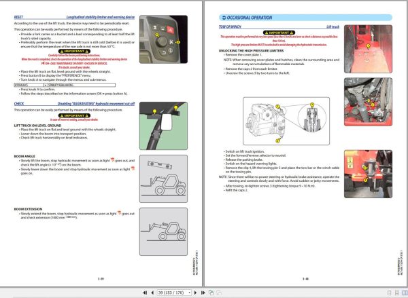Click the 'Disabling AGGRAVATING hydraulic movement cut-off' title

pos(97,104)
